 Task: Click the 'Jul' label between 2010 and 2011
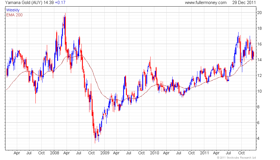coord(179,153)
